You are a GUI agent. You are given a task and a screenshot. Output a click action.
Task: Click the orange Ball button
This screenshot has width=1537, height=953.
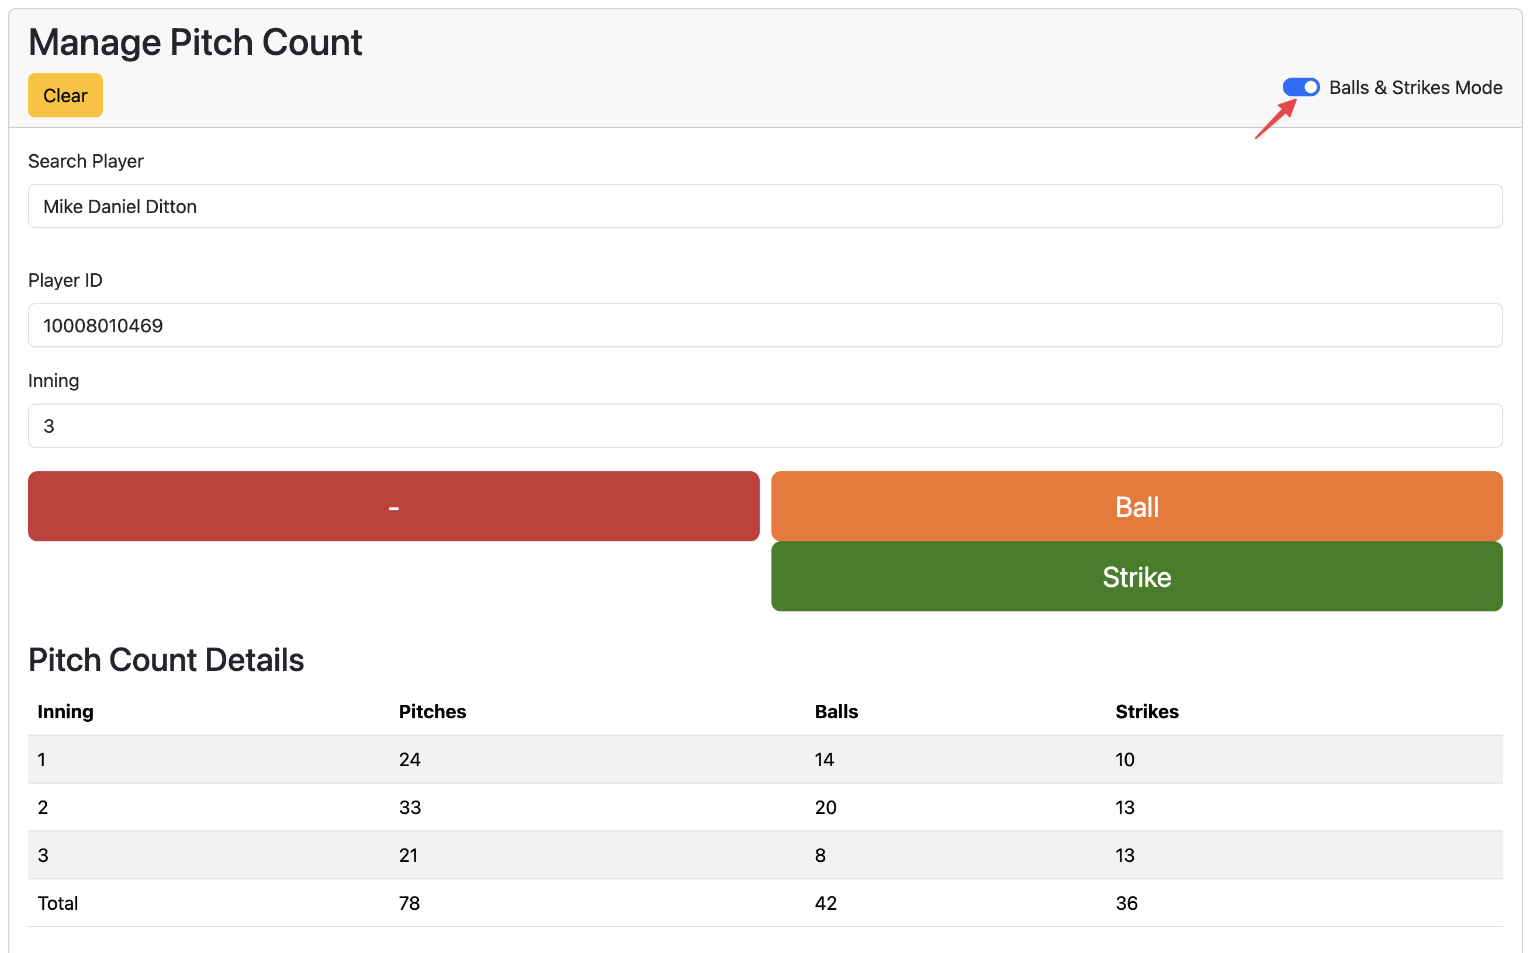1136,507
